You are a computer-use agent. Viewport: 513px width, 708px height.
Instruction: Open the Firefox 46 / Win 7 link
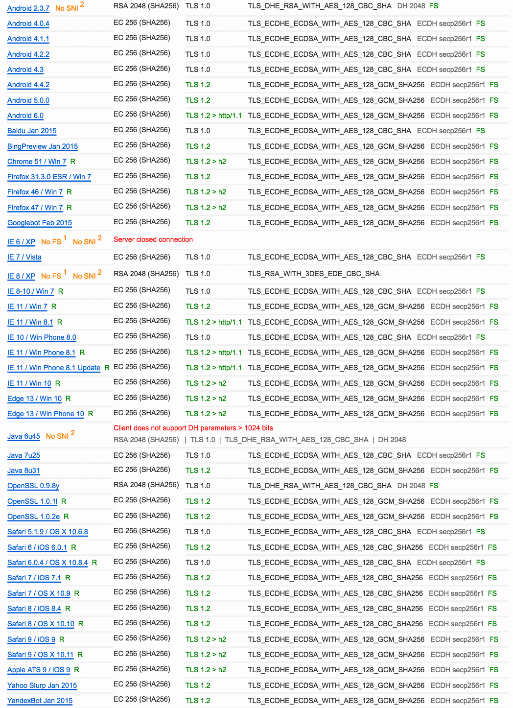(35, 192)
